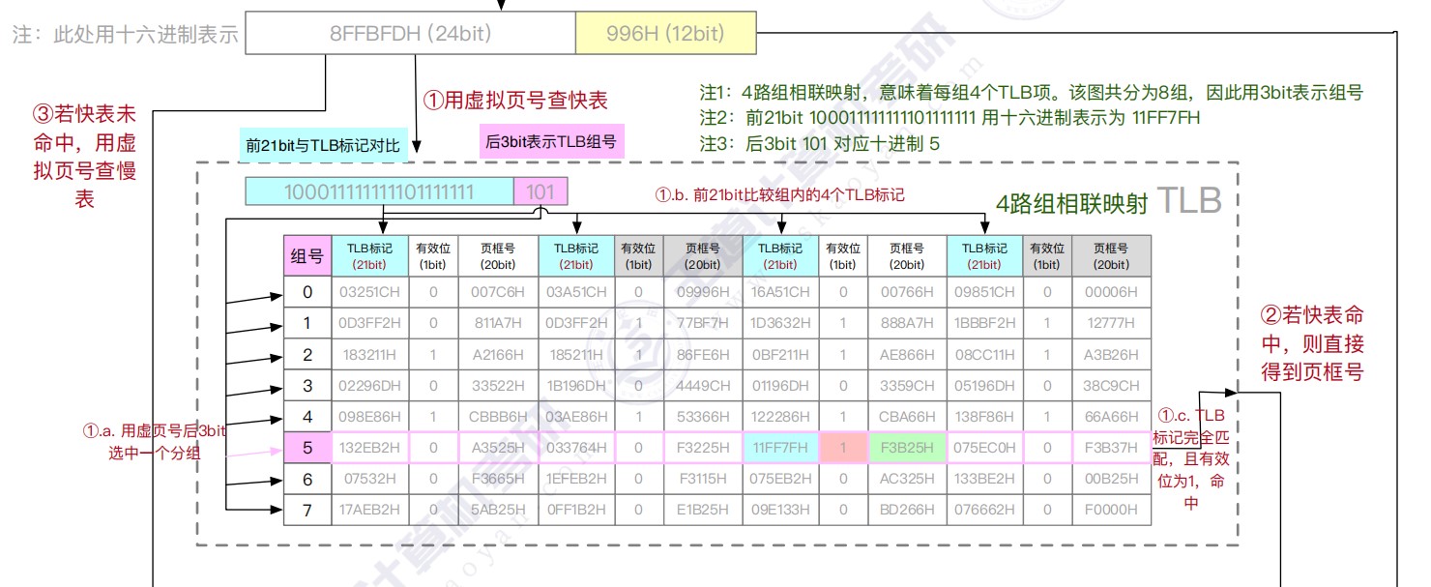Click the text ①用虚拟页号查快表
This screenshot has width=1431, height=587.
pos(516,100)
